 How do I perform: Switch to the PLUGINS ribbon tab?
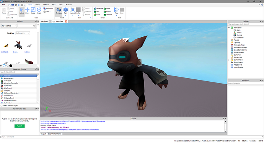[x=69, y=5]
